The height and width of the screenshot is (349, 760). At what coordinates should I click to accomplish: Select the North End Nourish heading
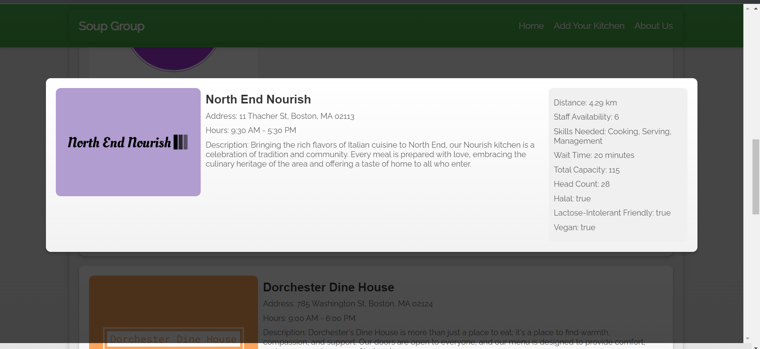click(x=258, y=99)
